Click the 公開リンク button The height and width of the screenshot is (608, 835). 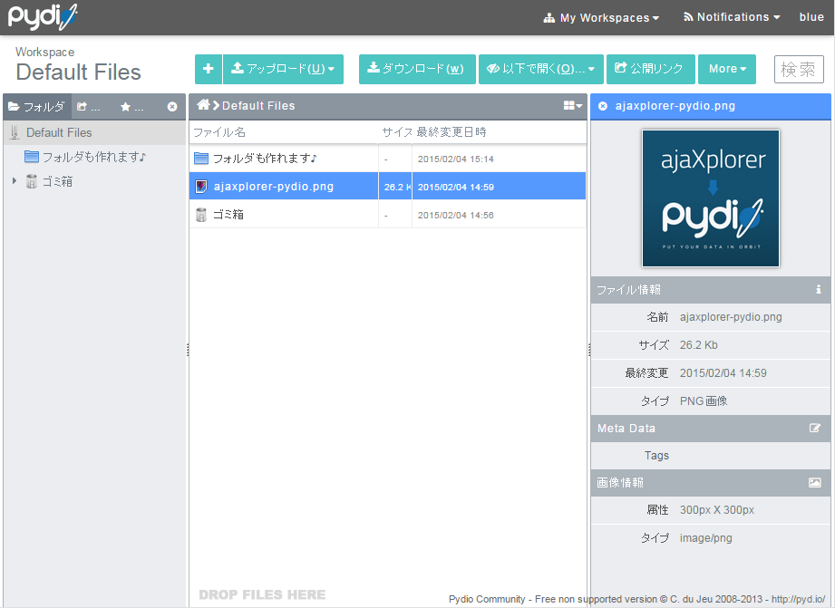pos(650,69)
